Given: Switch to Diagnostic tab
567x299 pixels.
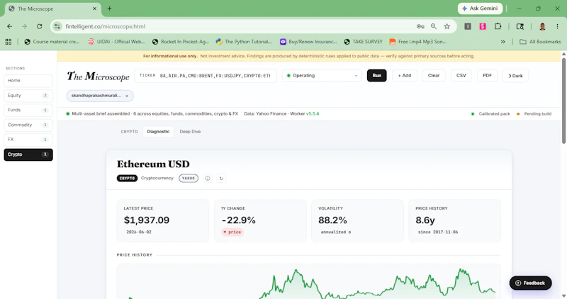Looking at the screenshot, I should pos(158,132).
